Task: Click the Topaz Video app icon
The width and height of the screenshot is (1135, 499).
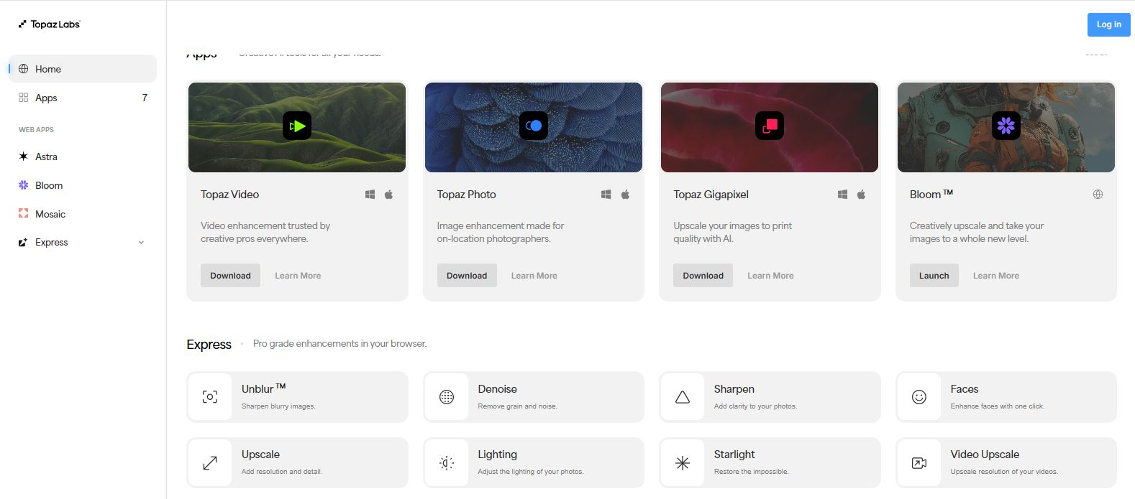Action: [296, 126]
